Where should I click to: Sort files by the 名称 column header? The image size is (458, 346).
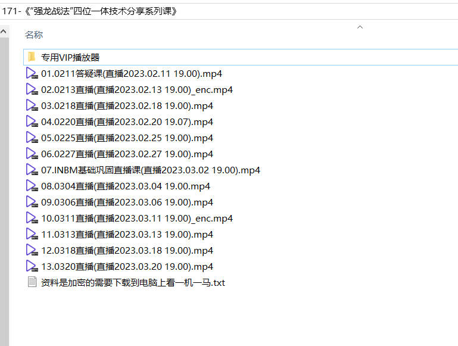point(34,35)
